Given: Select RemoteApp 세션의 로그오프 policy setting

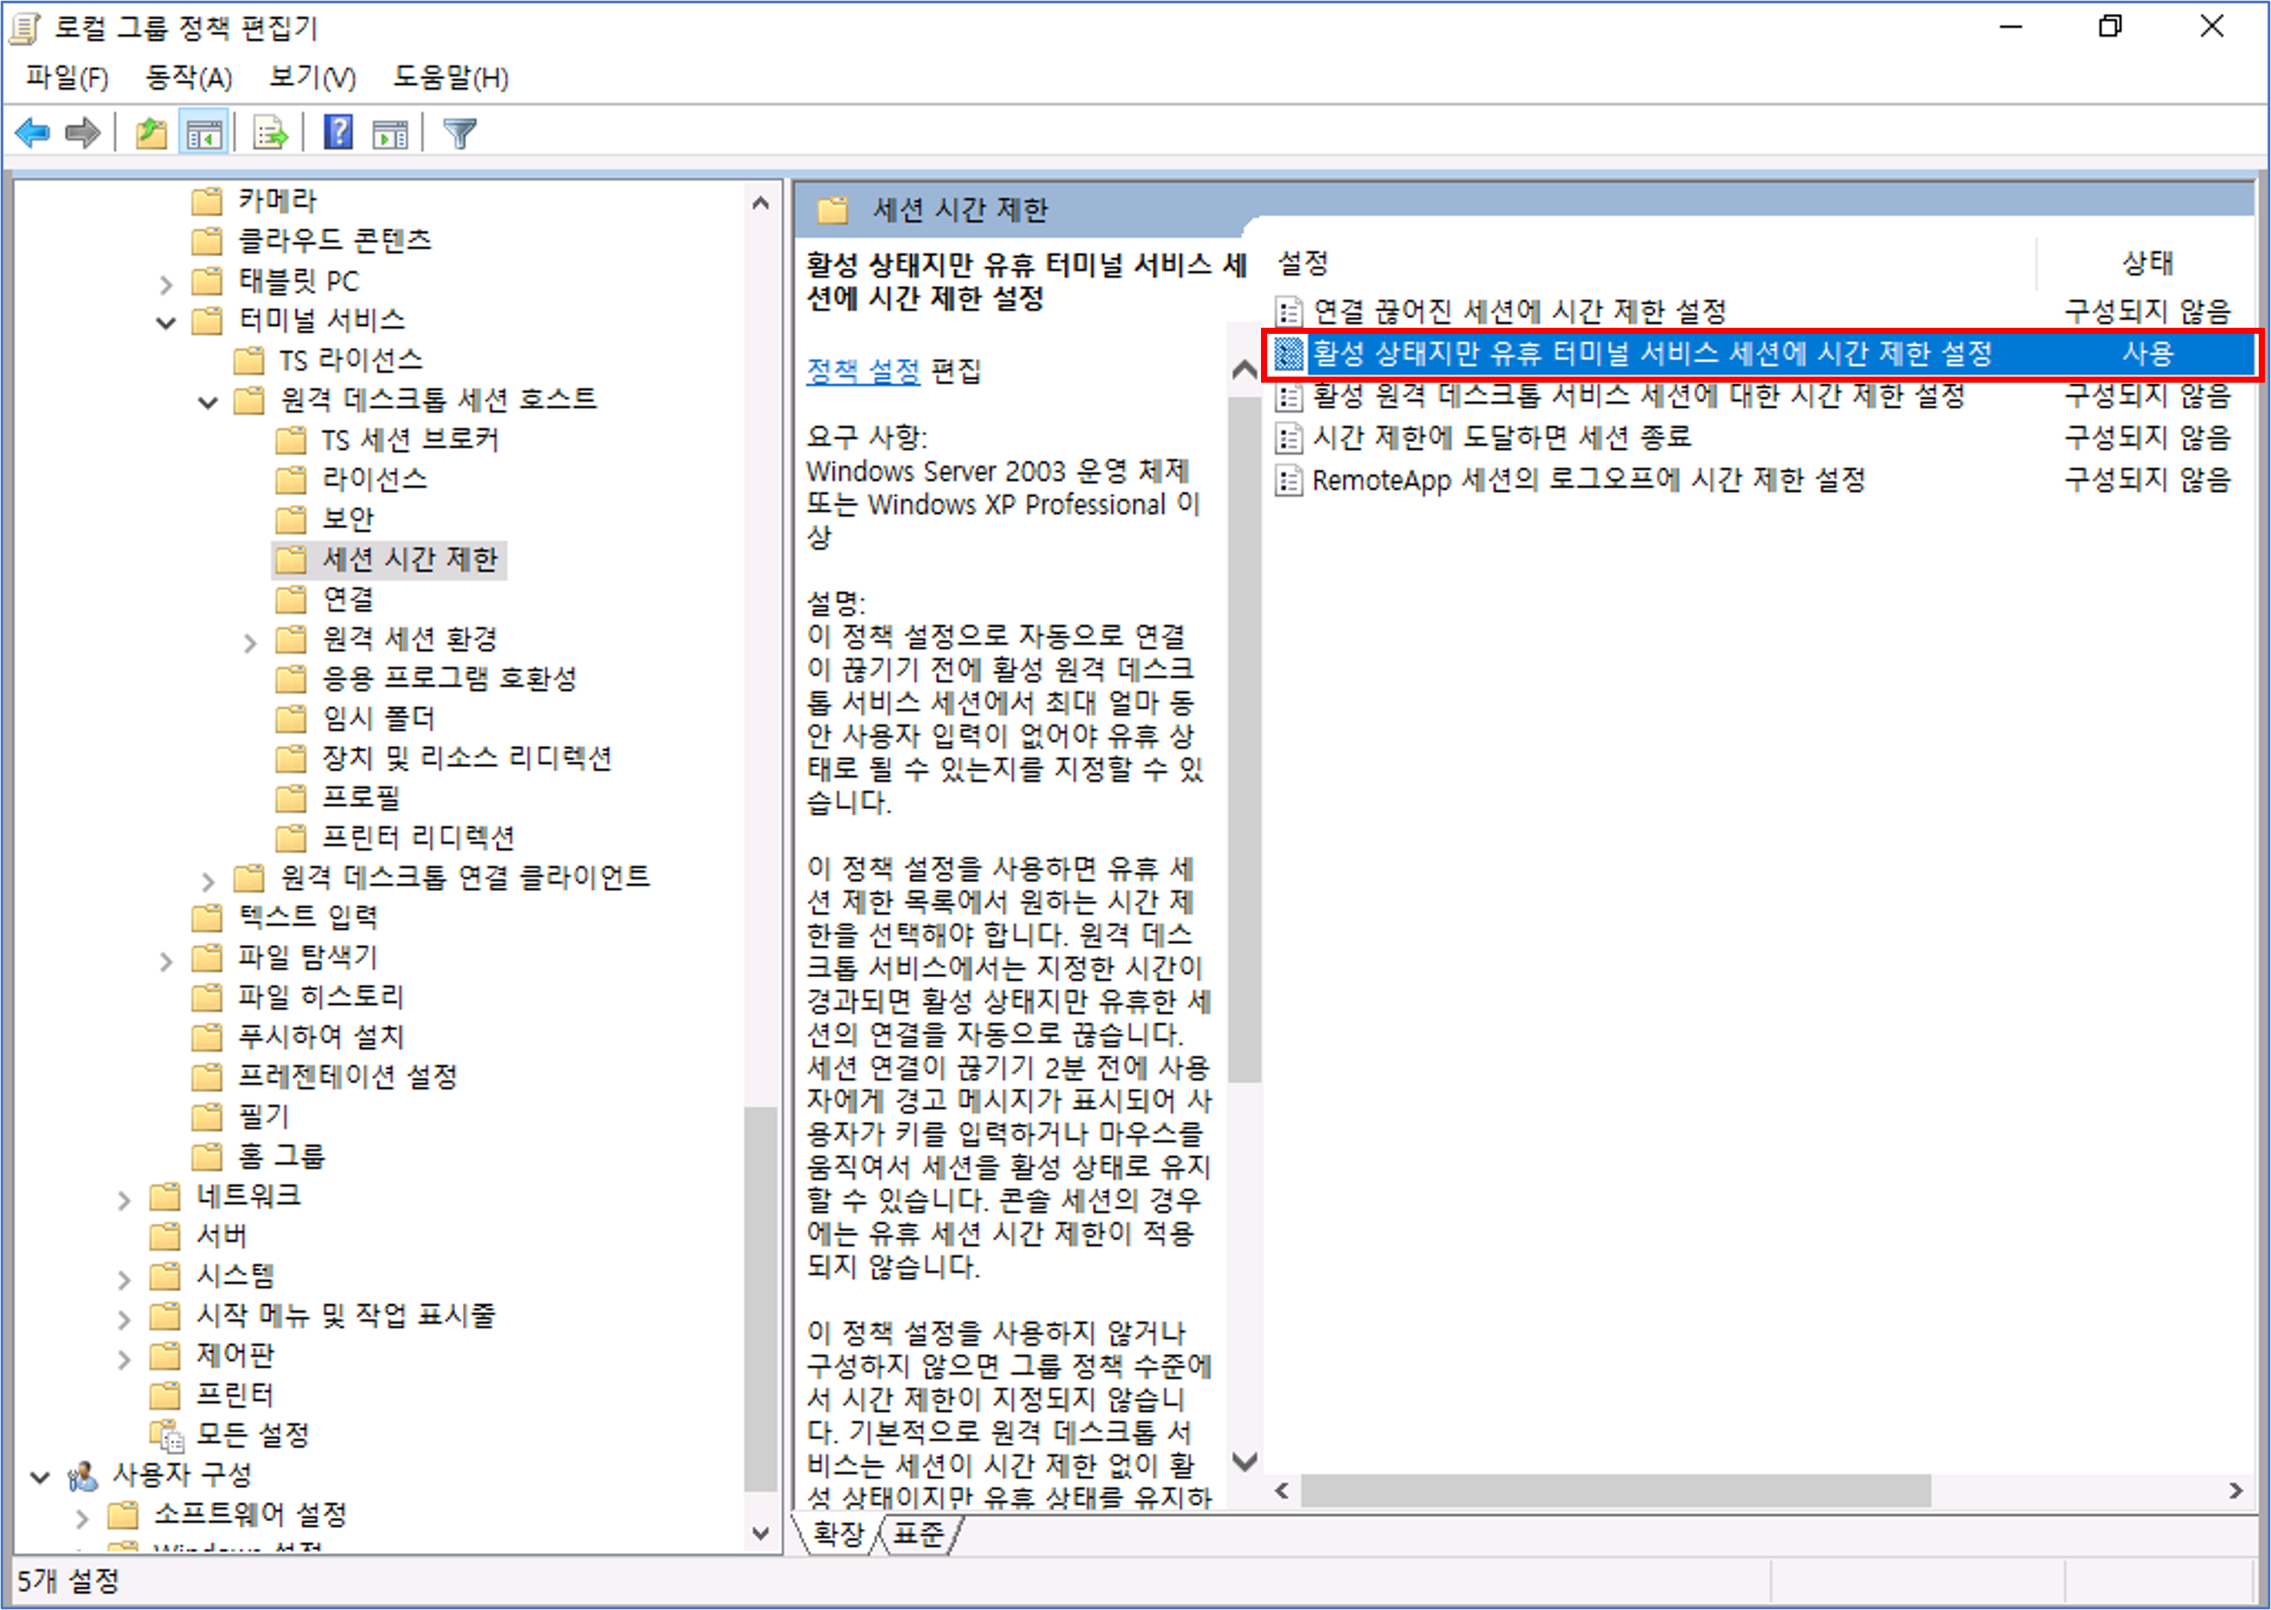Looking at the screenshot, I should coord(1587,481).
